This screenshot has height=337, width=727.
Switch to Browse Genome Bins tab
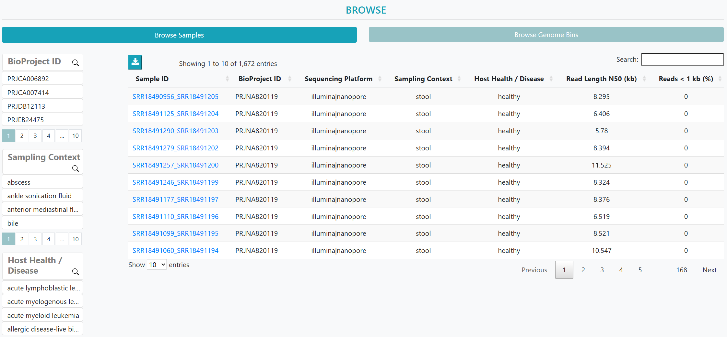click(x=546, y=35)
